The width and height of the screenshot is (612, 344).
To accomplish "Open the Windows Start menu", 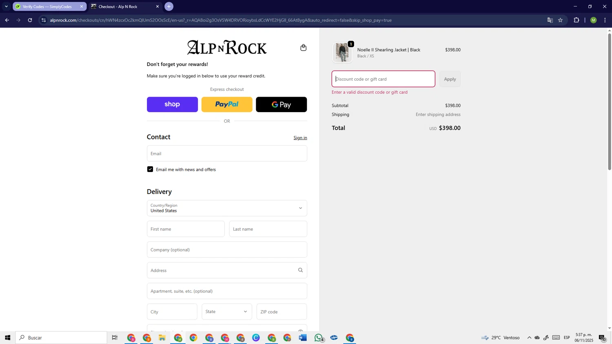I will click(x=7, y=337).
